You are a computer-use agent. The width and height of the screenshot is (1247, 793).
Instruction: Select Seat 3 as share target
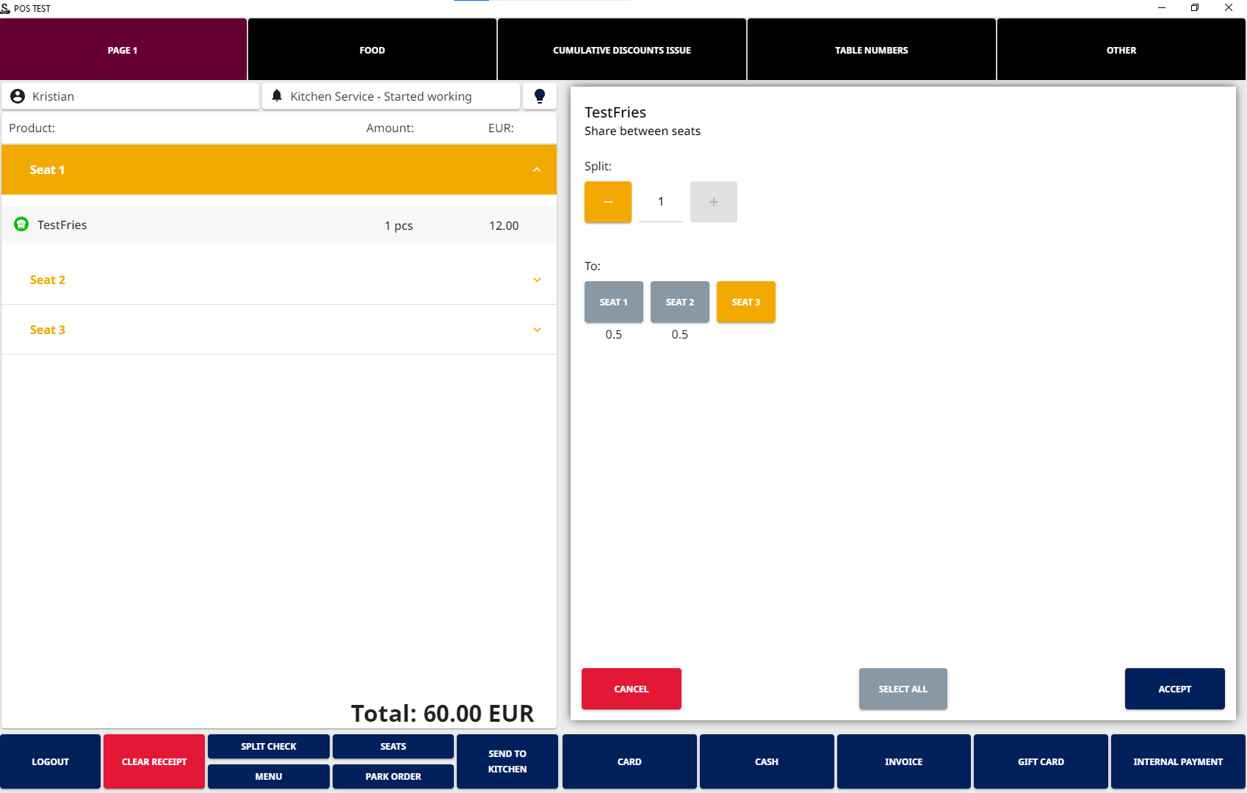click(x=745, y=302)
